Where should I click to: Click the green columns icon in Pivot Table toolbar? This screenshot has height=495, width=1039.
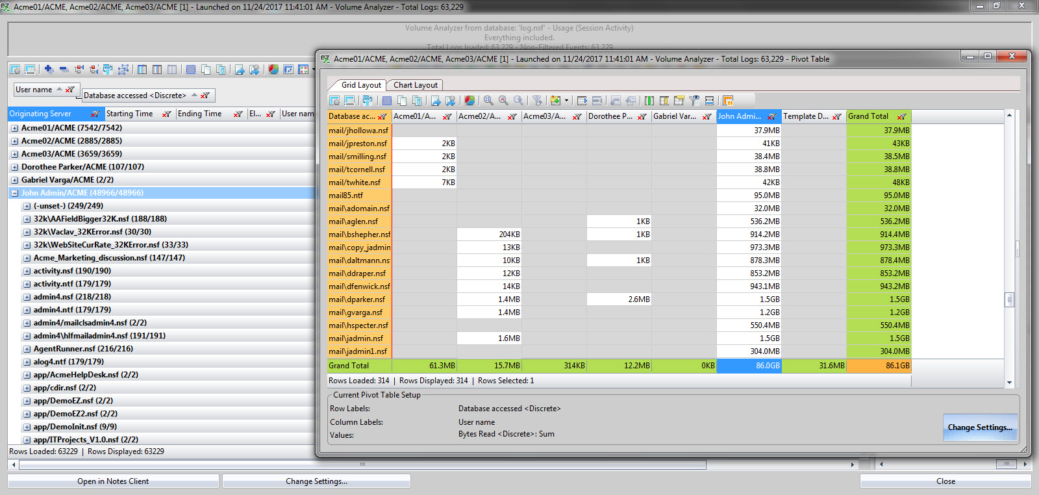[649, 101]
